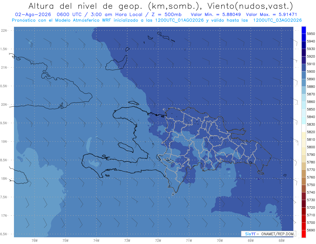This screenshot has height=244, width=316.
Task: Click the colorbar value "5910"
Action: pos(311,64)
